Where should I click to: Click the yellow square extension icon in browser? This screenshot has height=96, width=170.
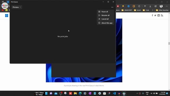pos(123,6)
